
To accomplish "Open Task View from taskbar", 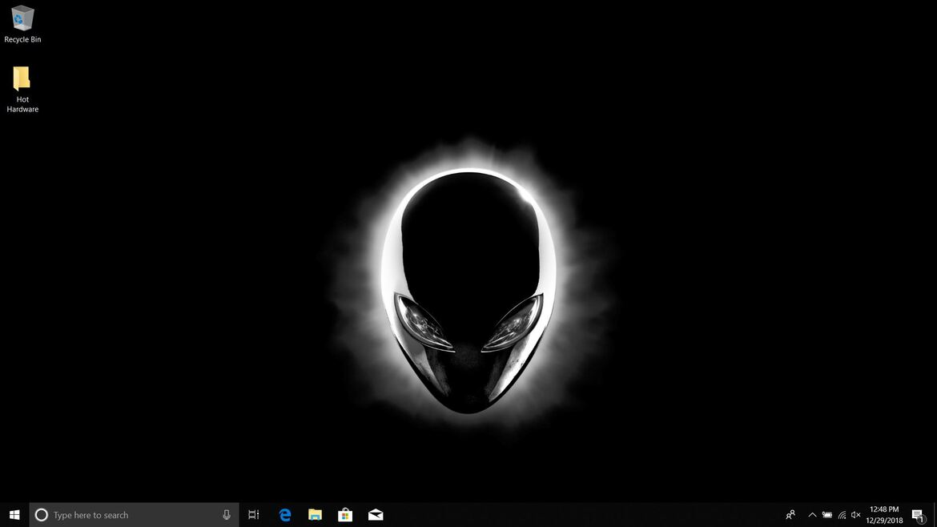I will coord(253,514).
